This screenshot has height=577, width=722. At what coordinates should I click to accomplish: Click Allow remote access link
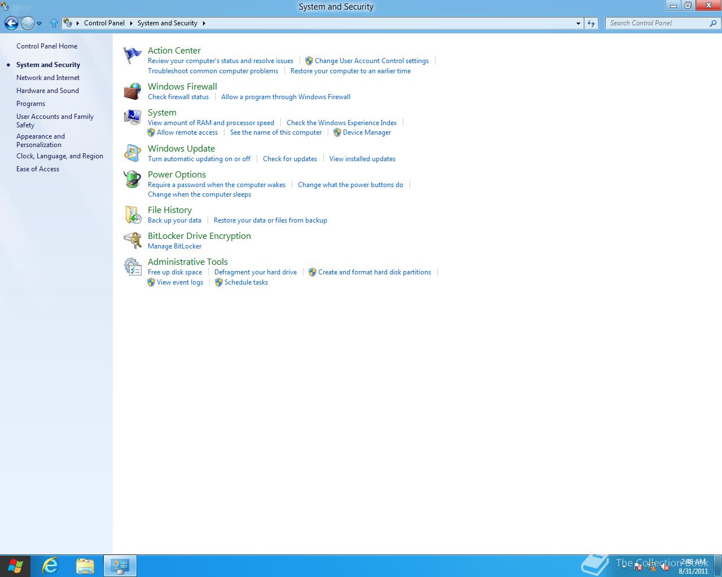click(x=187, y=132)
